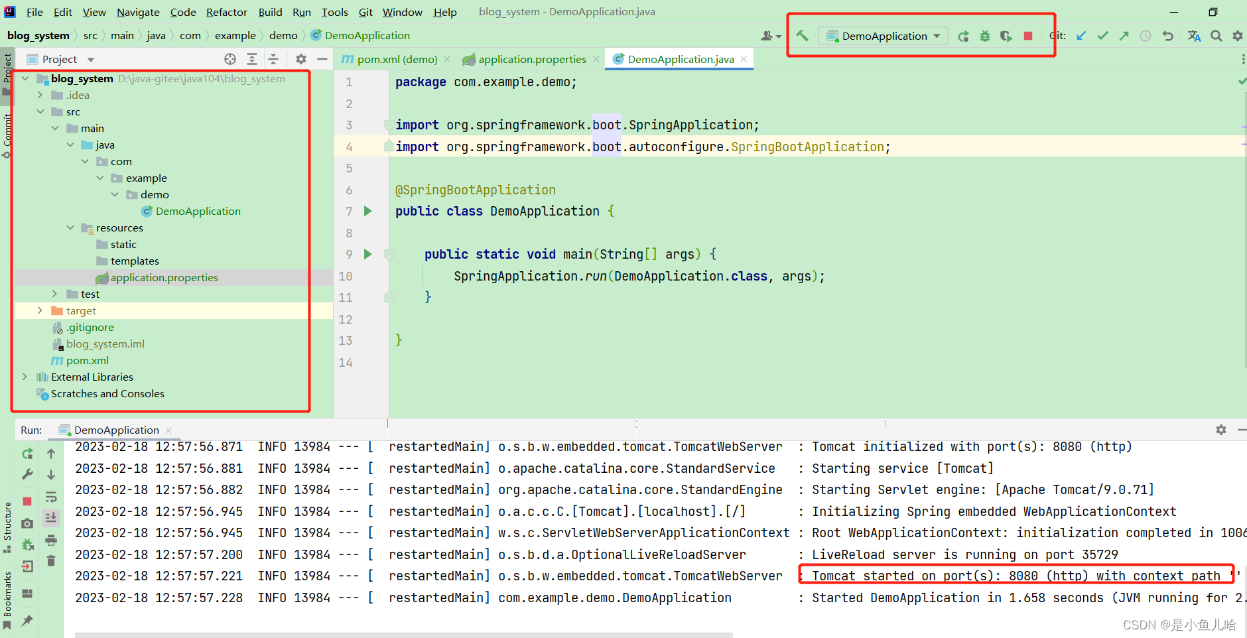Open Search Everywhere magnifier icon
The image size is (1247, 638).
[x=1216, y=36]
